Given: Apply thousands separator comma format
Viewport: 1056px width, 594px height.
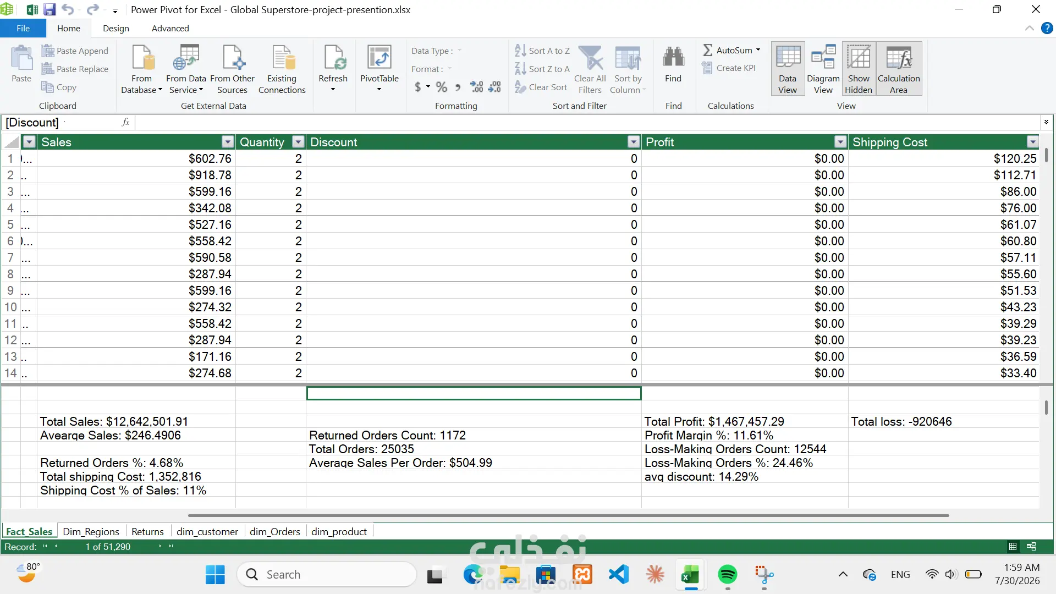Looking at the screenshot, I should coord(458,87).
